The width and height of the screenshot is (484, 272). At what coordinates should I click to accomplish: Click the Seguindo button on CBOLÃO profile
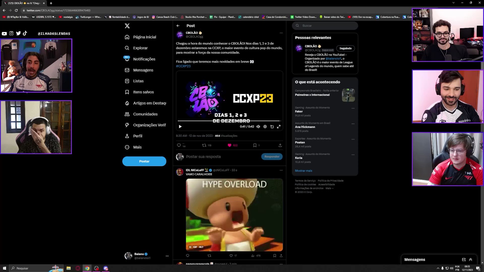tap(345, 48)
